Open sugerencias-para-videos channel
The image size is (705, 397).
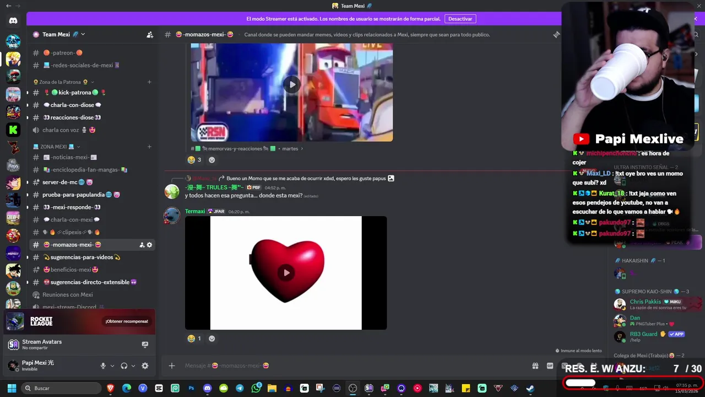[x=92, y=257]
